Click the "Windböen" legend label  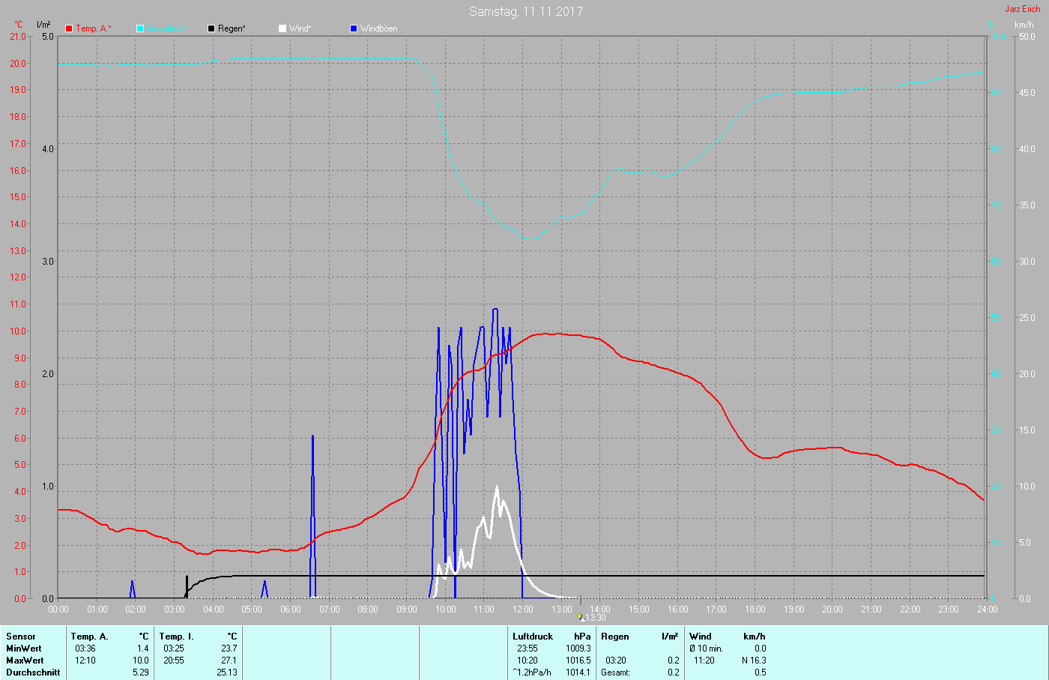point(379,28)
